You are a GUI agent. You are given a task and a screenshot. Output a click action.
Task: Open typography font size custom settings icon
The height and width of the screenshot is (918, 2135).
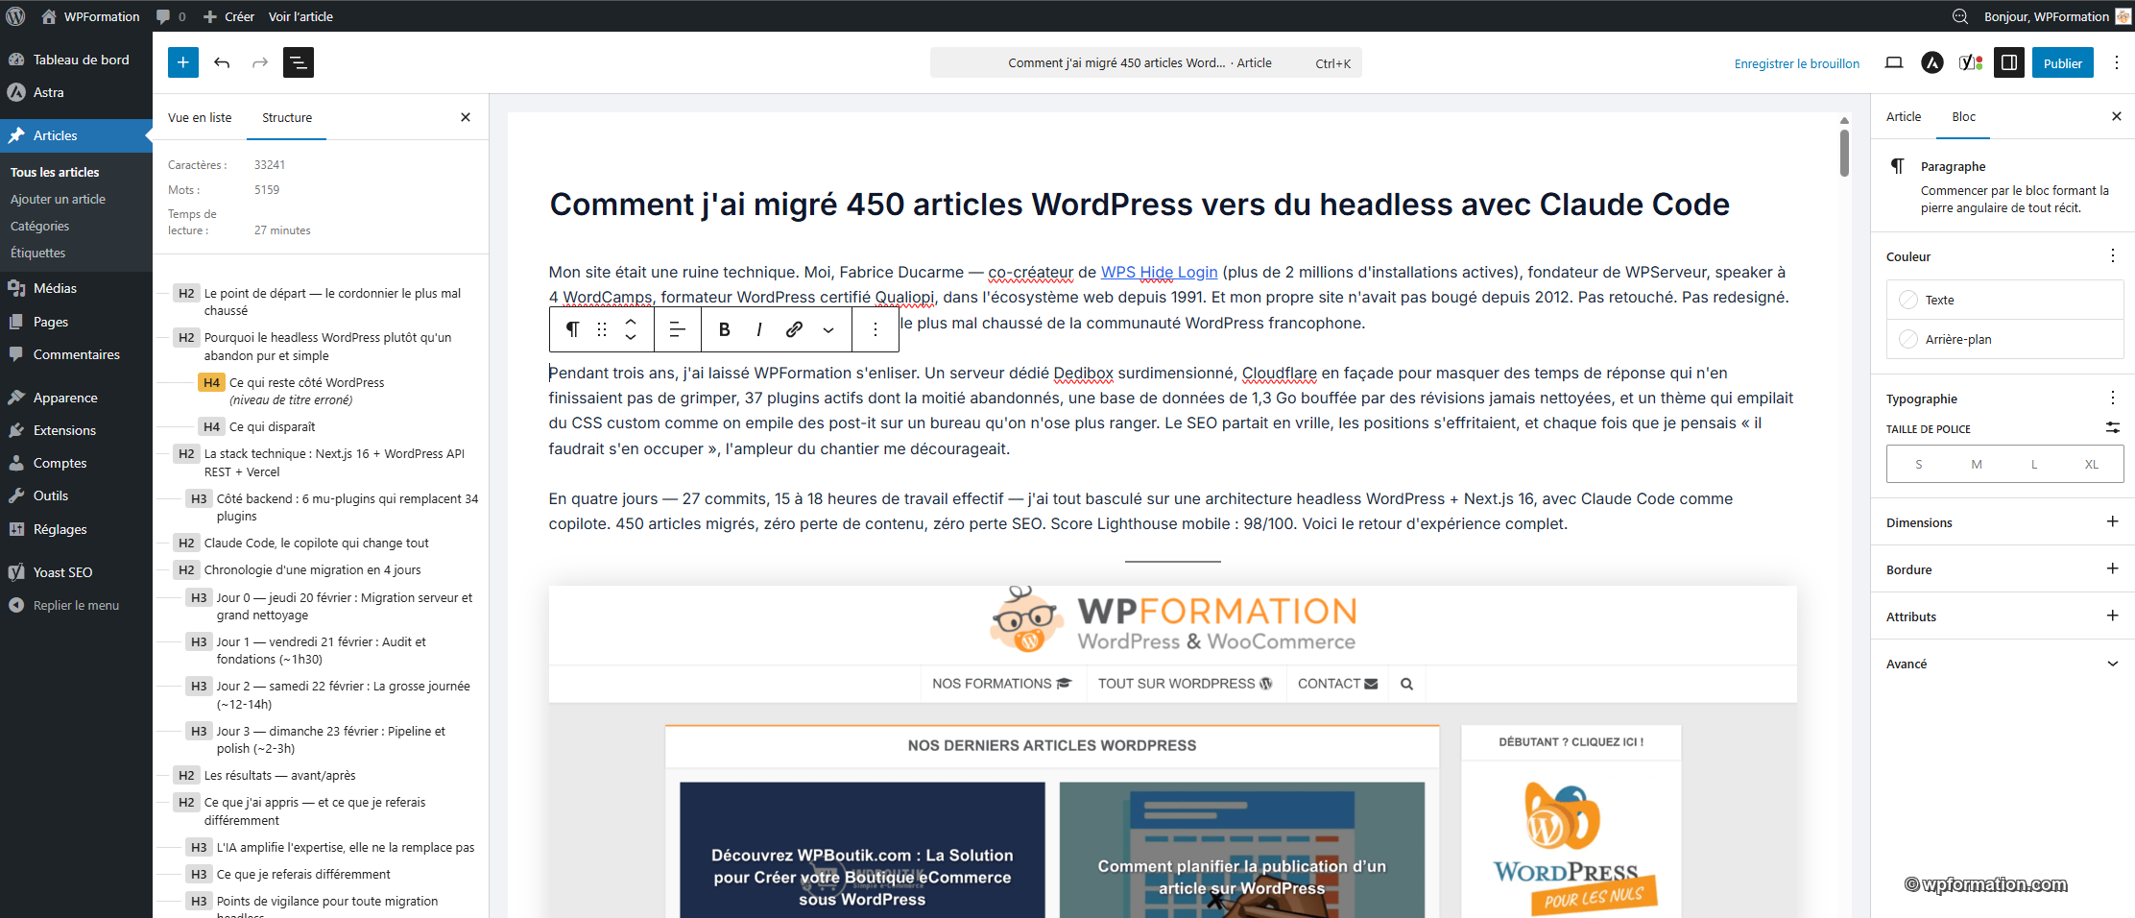pyautogui.click(x=2113, y=427)
